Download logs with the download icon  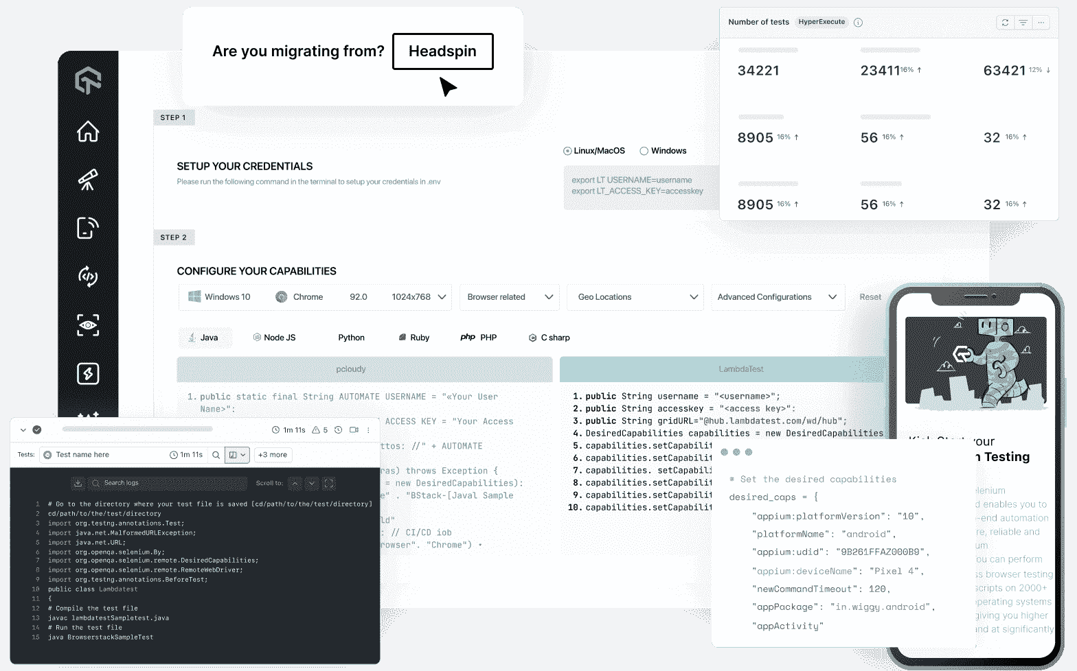click(x=78, y=483)
